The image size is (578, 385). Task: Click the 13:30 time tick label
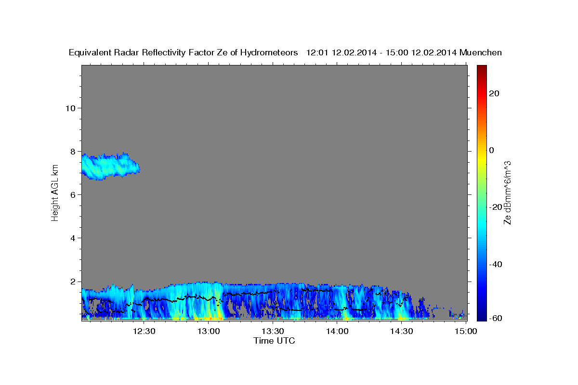pyautogui.click(x=273, y=331)
